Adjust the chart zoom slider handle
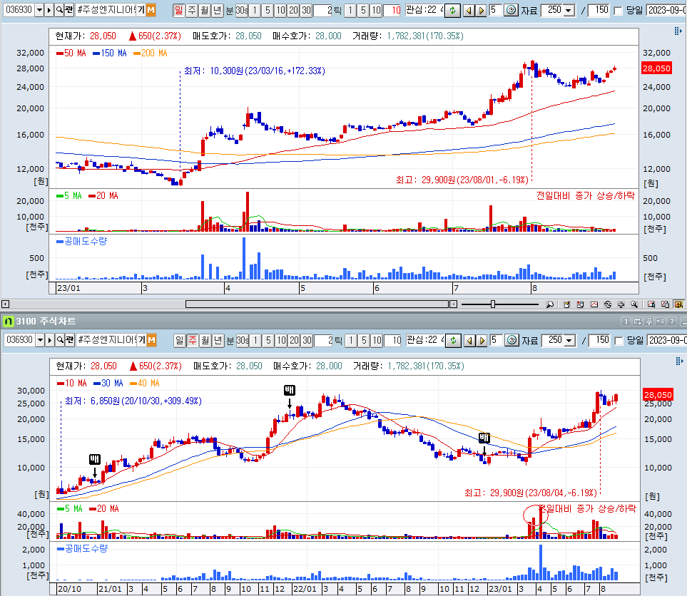Screen dimensions: 687x596 point(493,304)
